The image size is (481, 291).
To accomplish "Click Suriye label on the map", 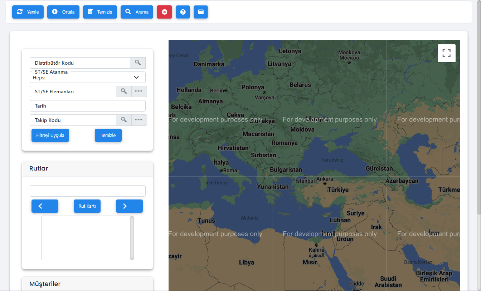I will pos(355,213).
